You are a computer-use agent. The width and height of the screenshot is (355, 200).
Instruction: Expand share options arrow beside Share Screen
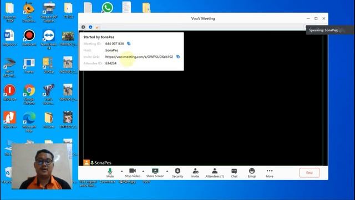coord(167,171)
